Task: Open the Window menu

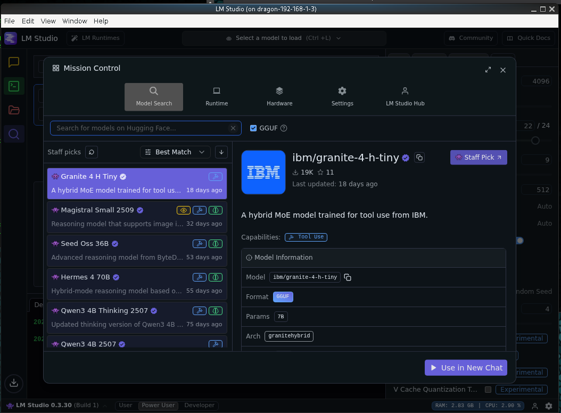Action: pyautogui.click(x=75, y=21)
